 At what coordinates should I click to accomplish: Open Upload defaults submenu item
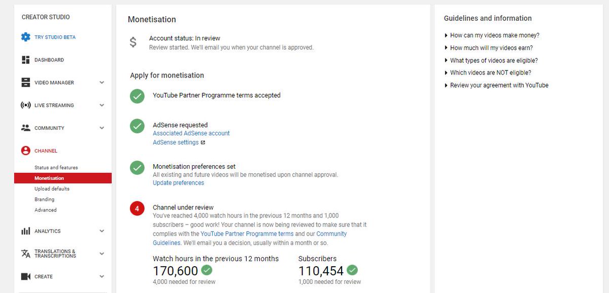click(x=52, y=189)
